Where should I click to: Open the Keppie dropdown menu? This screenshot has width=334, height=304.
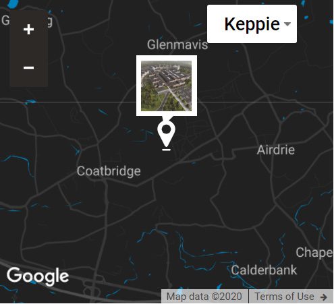pos(252,24)
